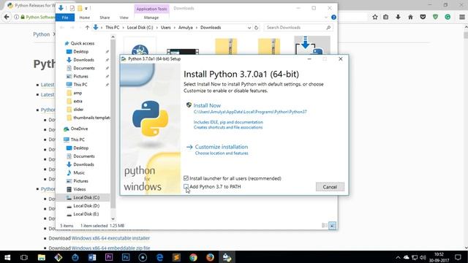
Task: Click Install Now in Python setup
Action: point(207,105)
